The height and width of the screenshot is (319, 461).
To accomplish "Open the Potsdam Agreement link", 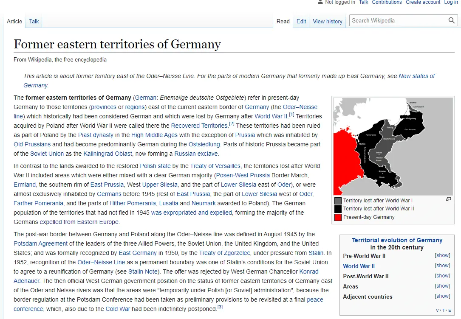I will 40,243.
